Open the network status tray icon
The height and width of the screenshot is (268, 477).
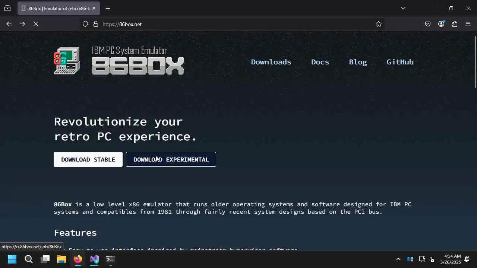point(422,259)
